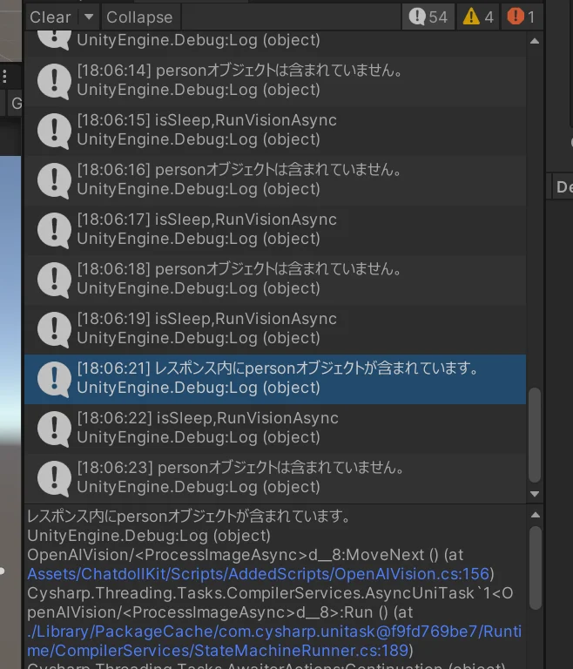This screenshot has height=669, width=573.
Task: Click info icon of 18:06:17 entry
Action: pos(54,230)
